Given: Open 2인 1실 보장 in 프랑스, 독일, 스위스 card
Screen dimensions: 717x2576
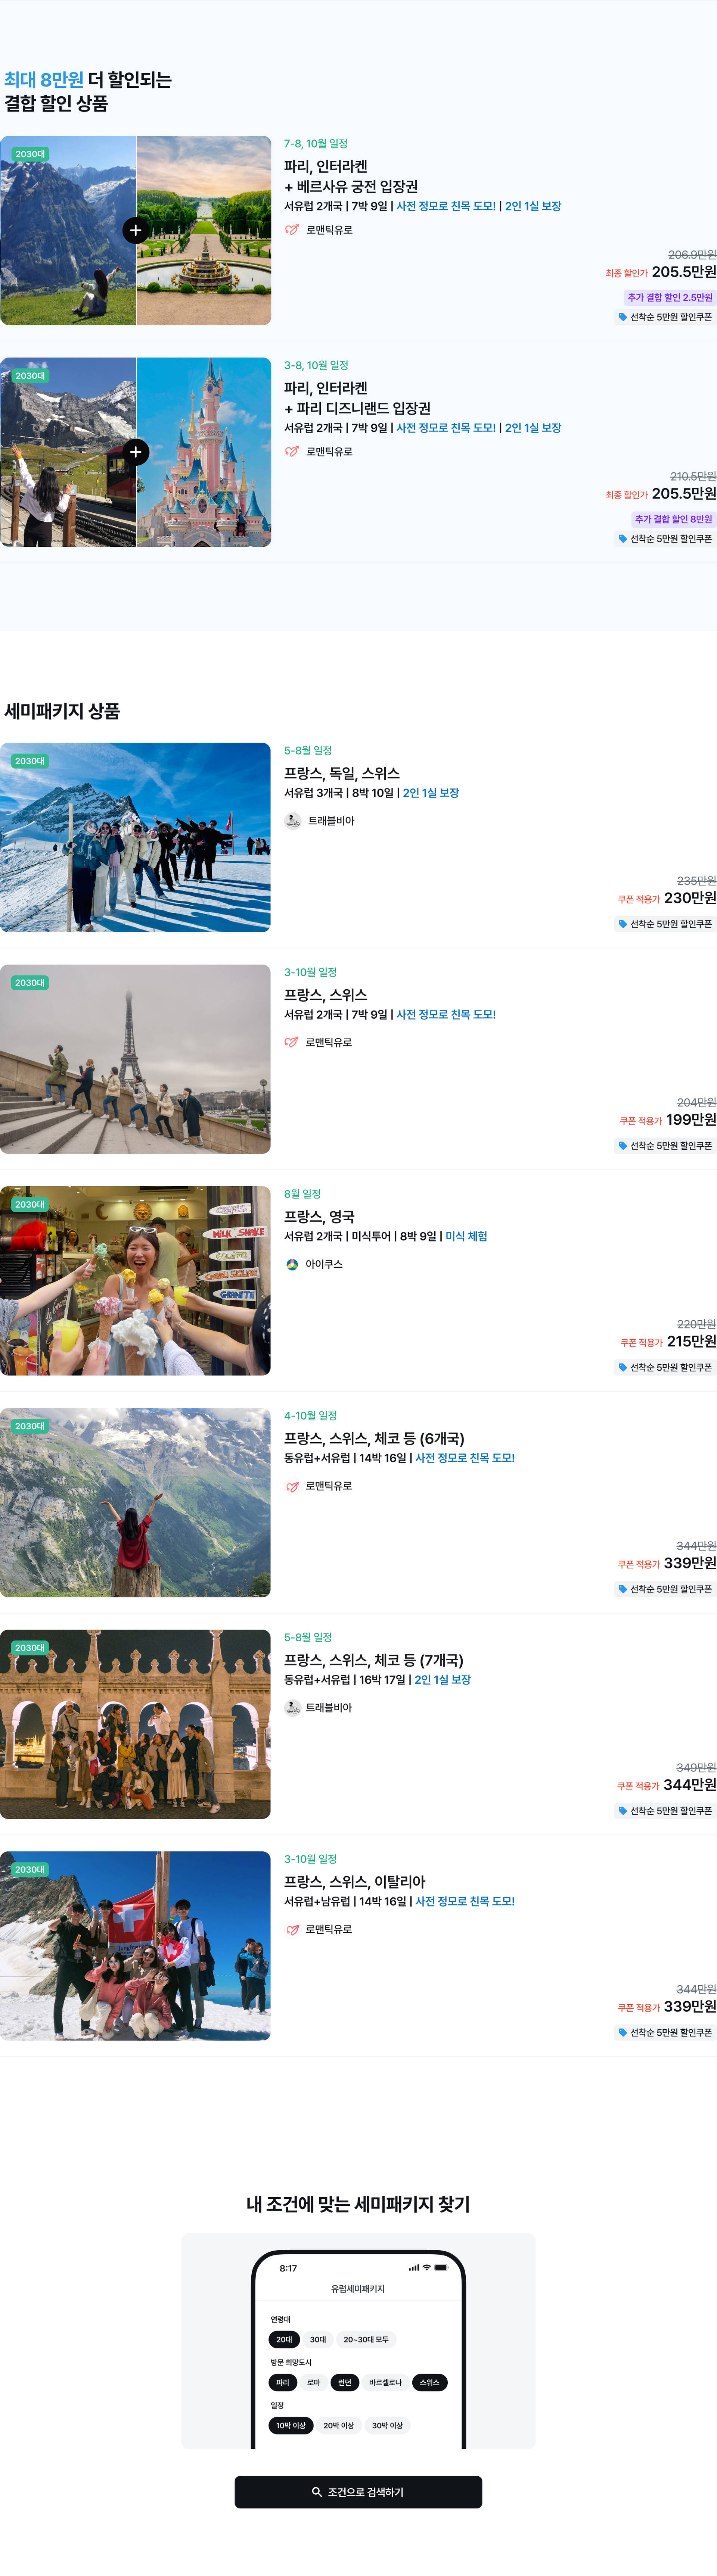Looking at the screenshot, I should point(431,793).
